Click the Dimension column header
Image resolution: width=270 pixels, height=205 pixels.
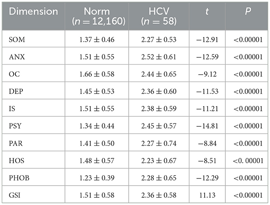(x=34, y=11)
